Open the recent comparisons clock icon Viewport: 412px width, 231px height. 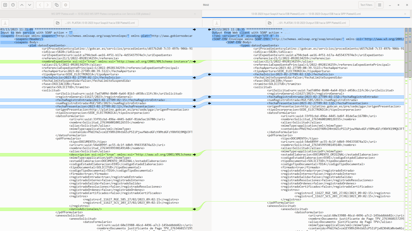point(13,5)
